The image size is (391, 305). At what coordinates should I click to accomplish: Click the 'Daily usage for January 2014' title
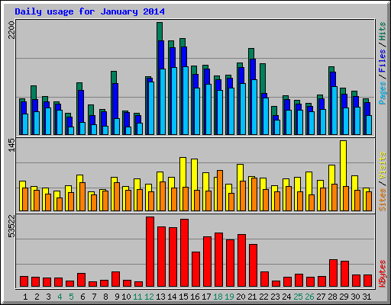[89, 11]
